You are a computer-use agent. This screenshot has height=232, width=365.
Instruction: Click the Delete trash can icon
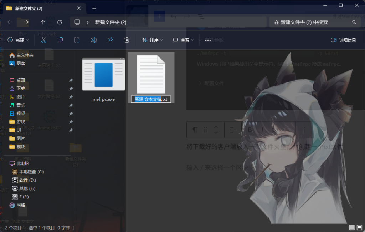pyautogui.click(x=127, y=40)
